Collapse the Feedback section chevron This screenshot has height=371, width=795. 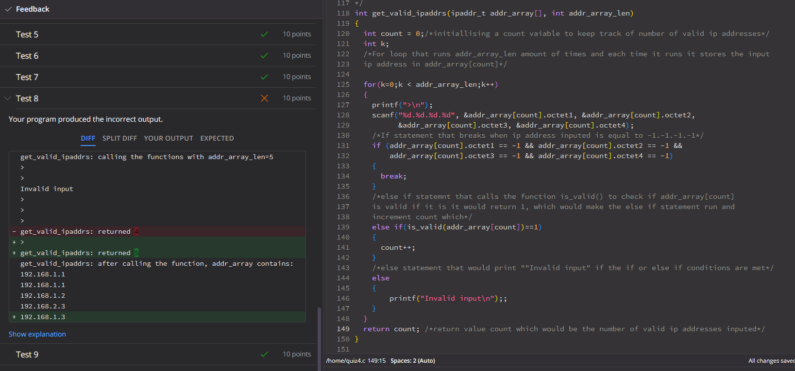pos(8,9)
